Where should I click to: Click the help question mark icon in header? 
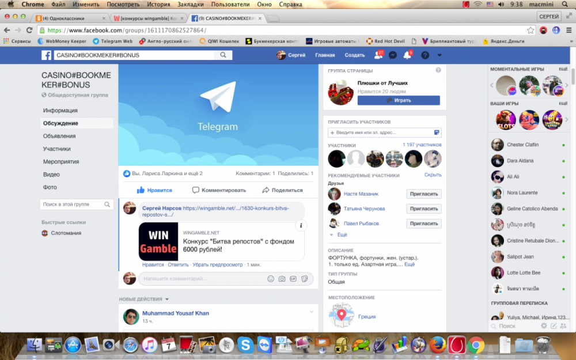pos(425,55)
